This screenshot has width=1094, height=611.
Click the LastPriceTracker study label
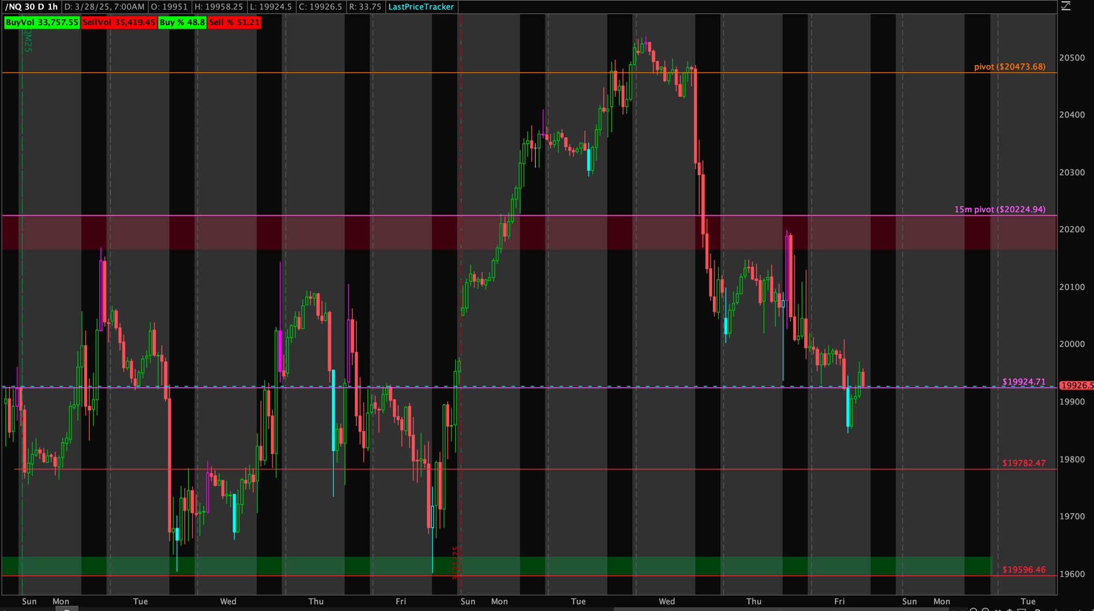pos(421,7)
